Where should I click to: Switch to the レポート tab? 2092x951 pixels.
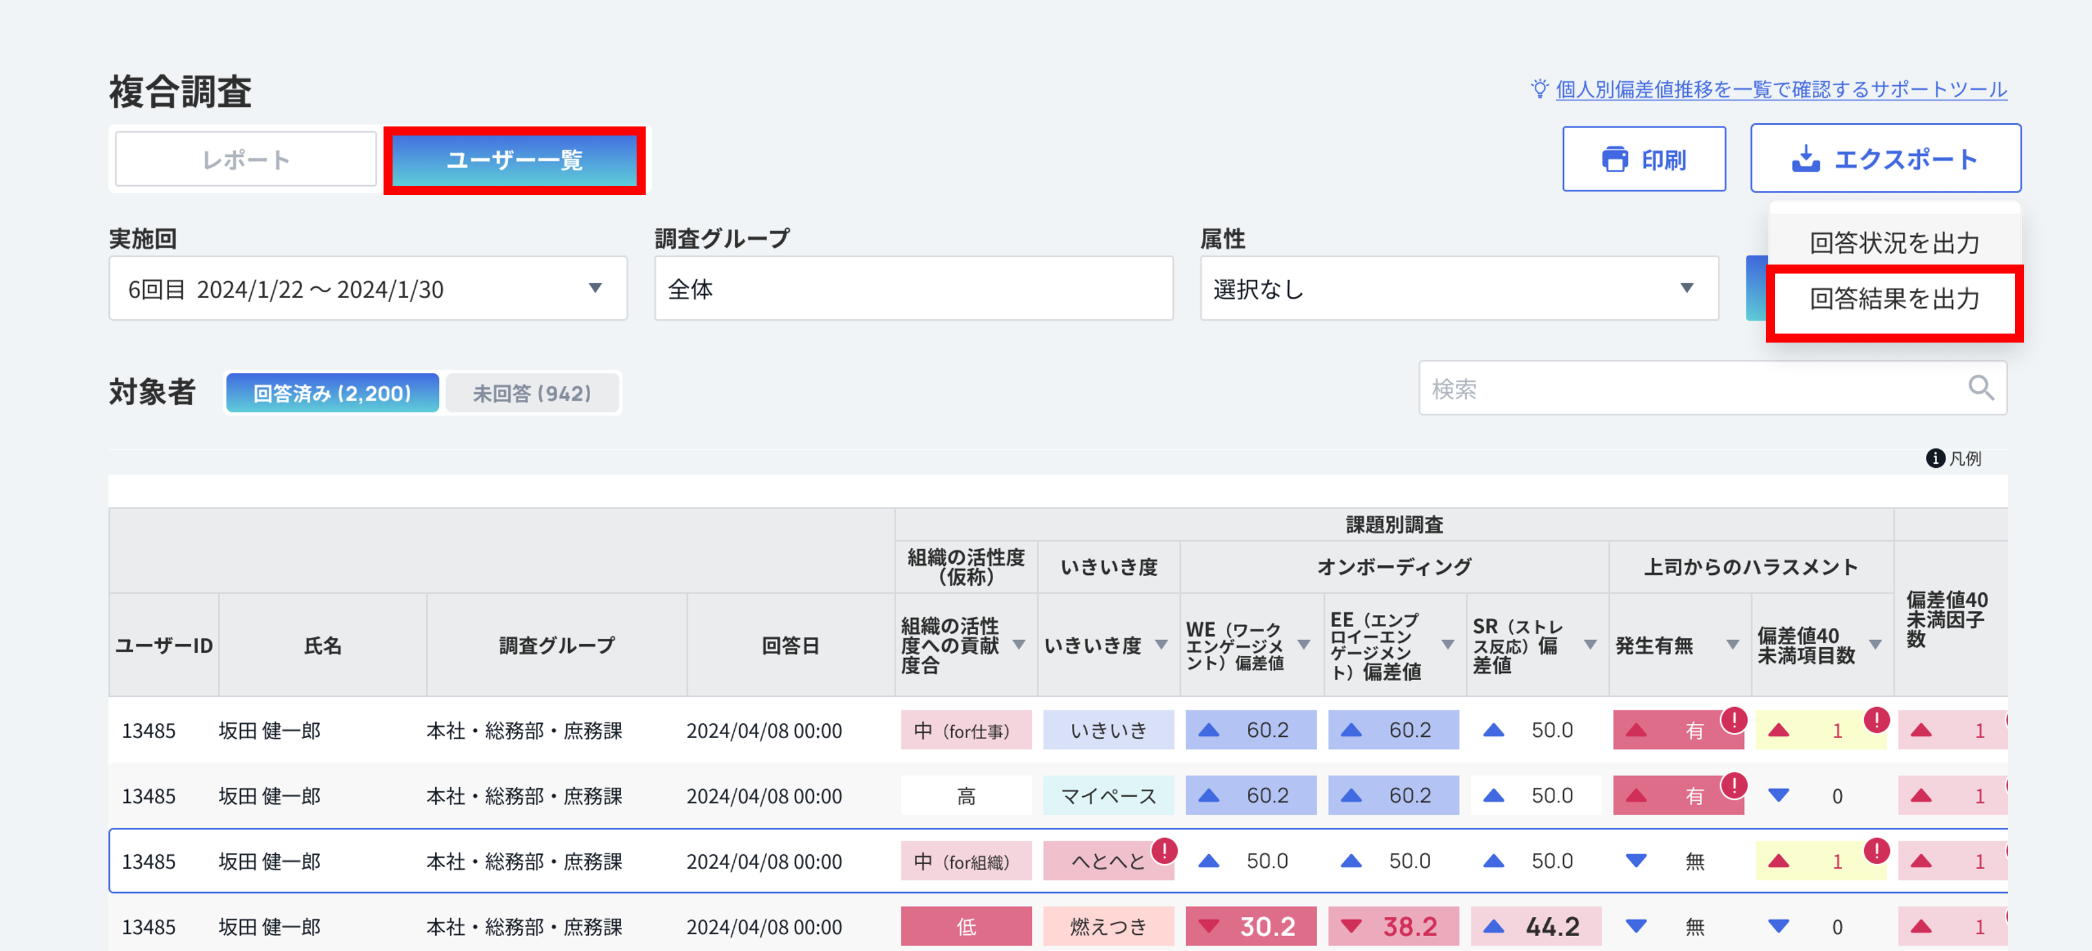(x=245, y=160)
